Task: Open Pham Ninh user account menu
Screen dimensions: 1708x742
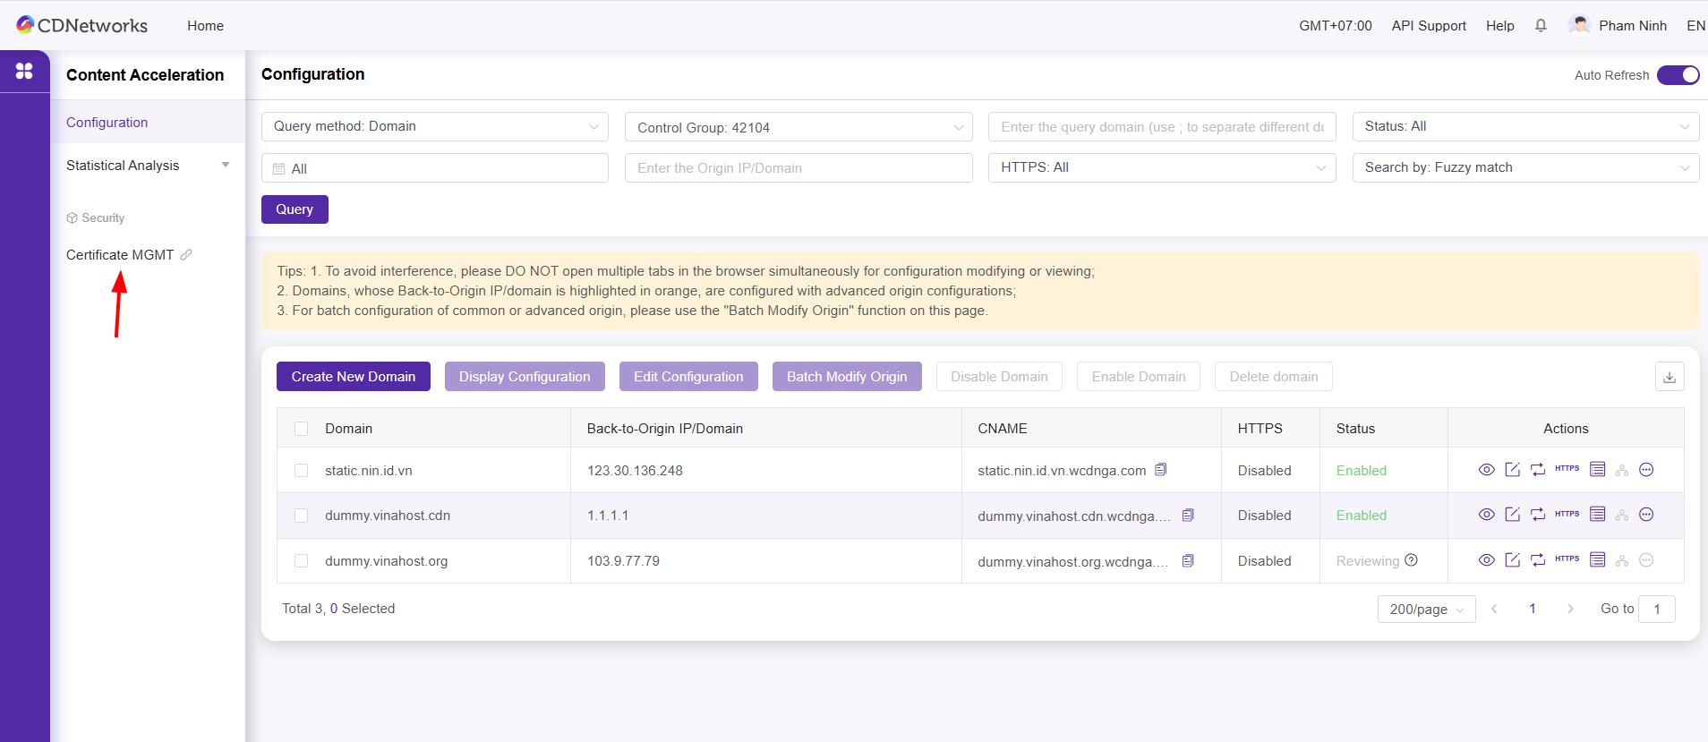Action: (x=1618, y=26)
